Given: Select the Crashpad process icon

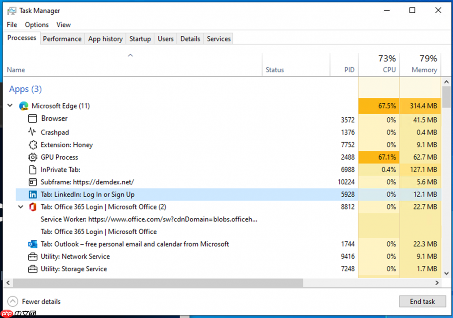Looking at the screenshot, I should click(x=32, y=132).
